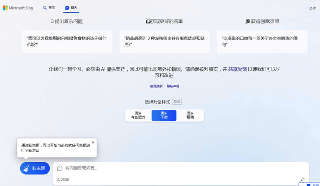The height and width of the screenshot is (186, 320).
Task: Select the 聊天 chat tab
Action: (x=71, y=8)
